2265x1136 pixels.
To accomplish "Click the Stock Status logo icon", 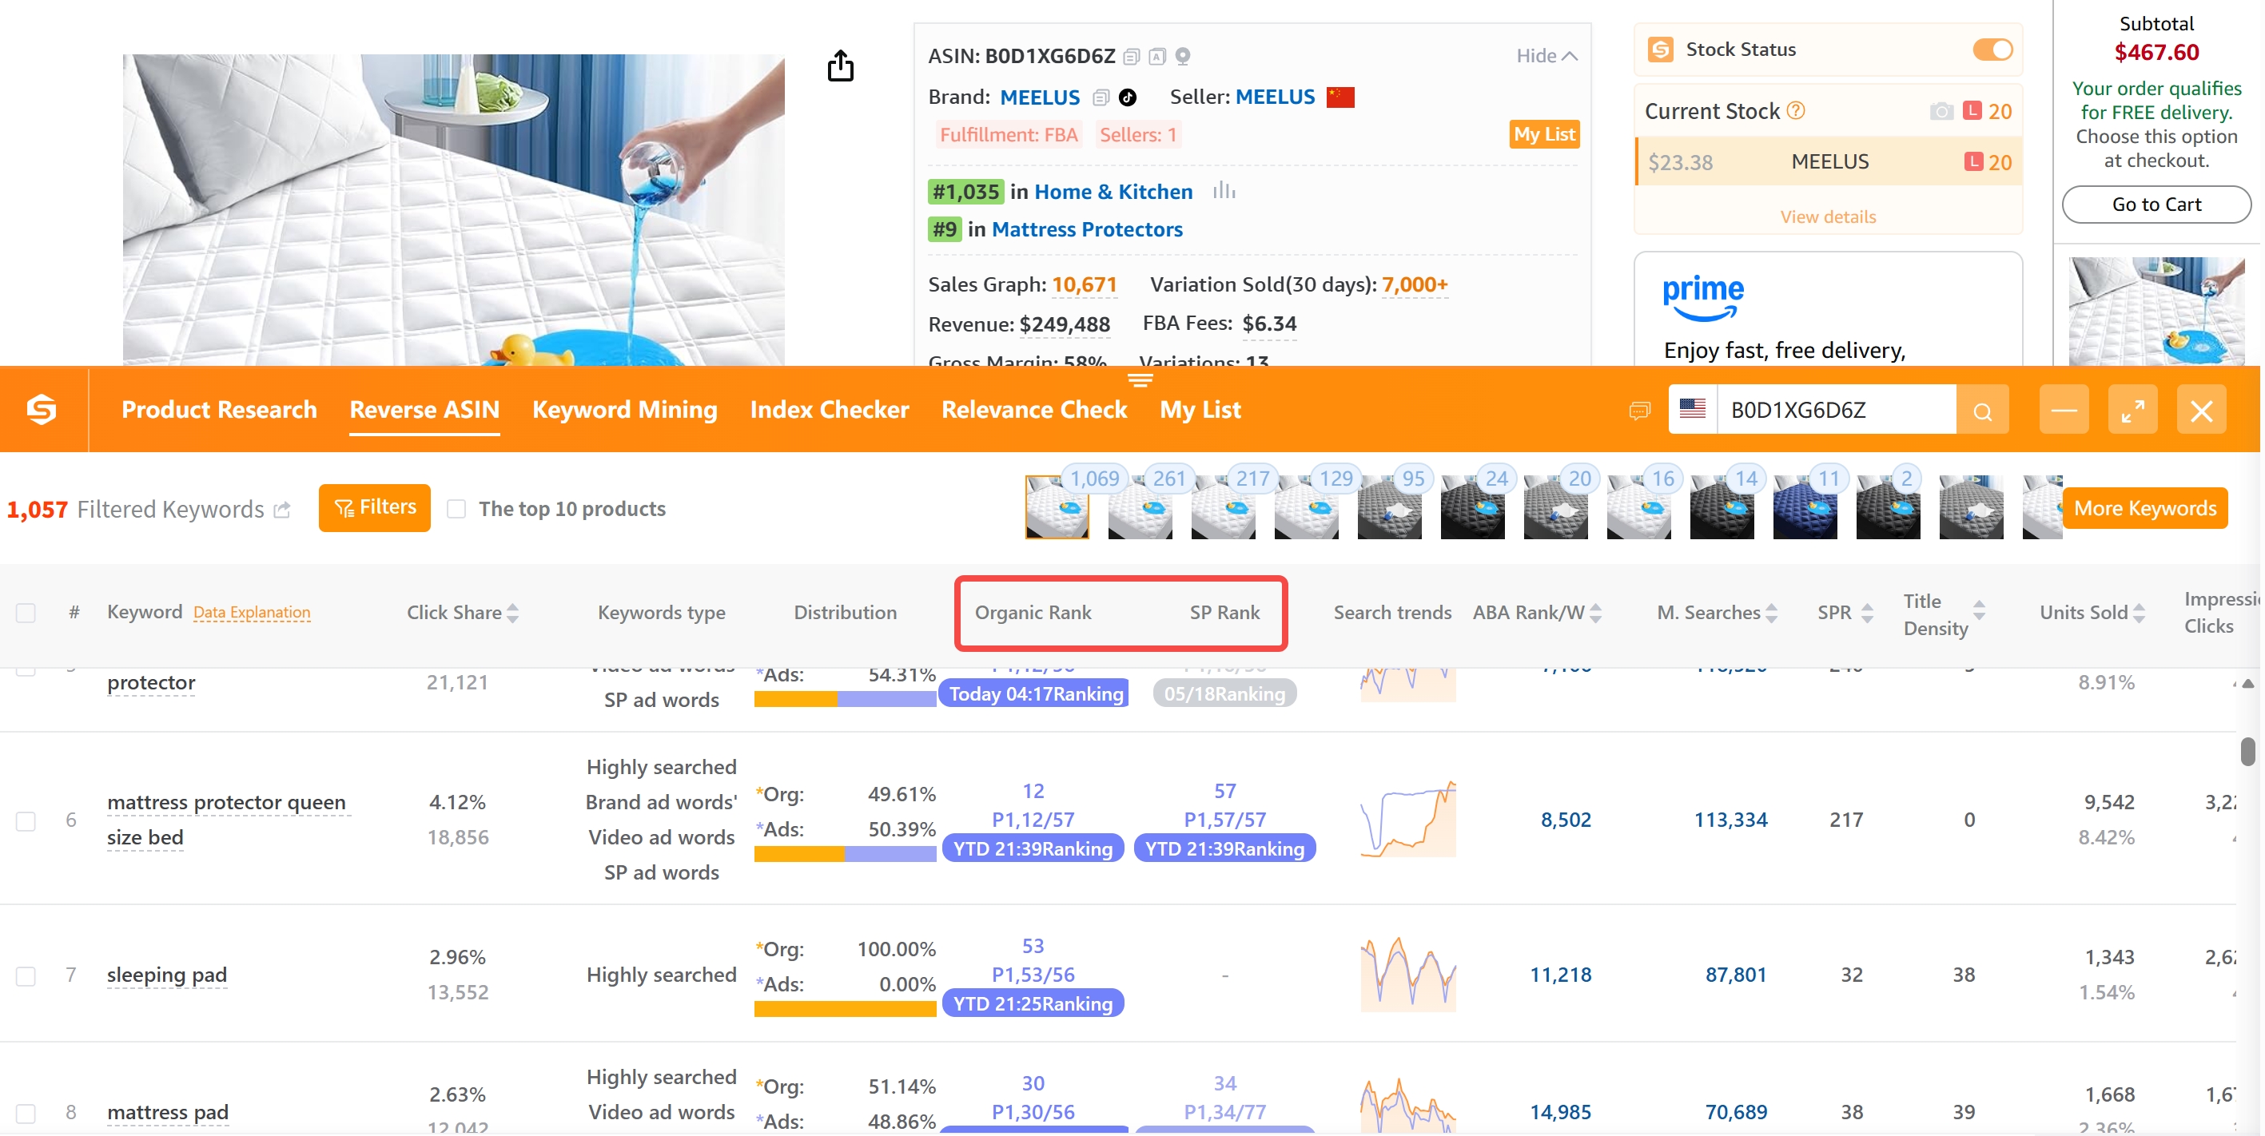I will [x=1661, y=50].
